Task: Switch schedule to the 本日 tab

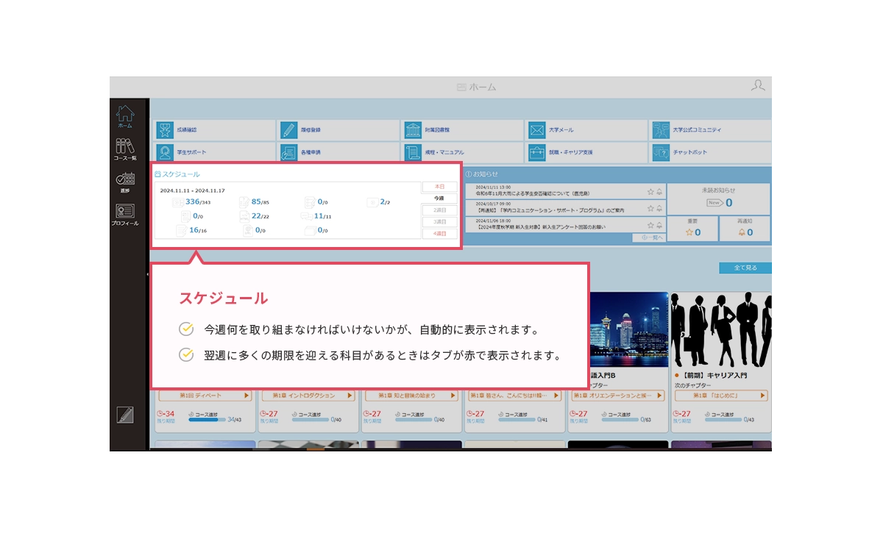Action: [x=439, y=187]
